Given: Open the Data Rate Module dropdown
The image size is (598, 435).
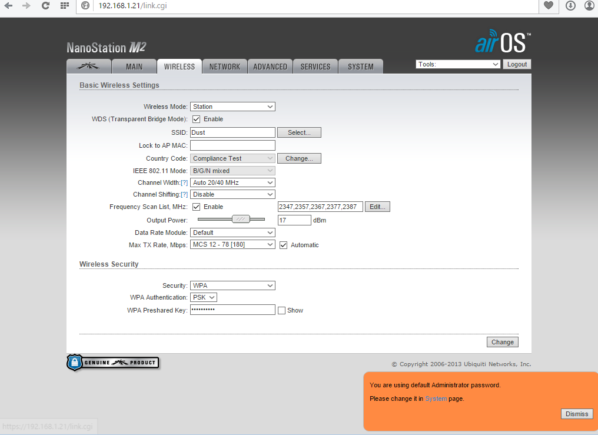Looking at the screenshot, I should tap(232, 233).
